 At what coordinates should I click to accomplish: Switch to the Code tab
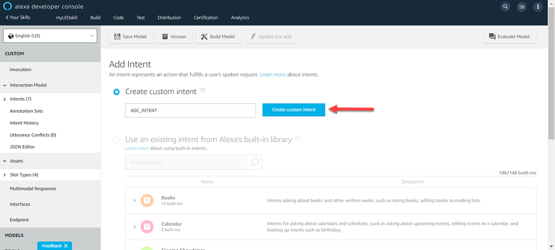[118, 18]
